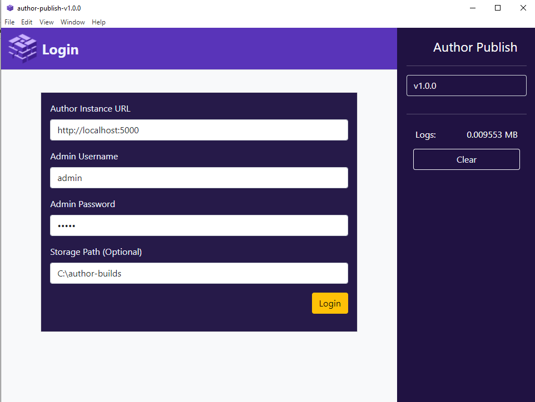Viewport: 535px width, 402px height.
Task: Open the Help menu
Action: pos(98,22)
